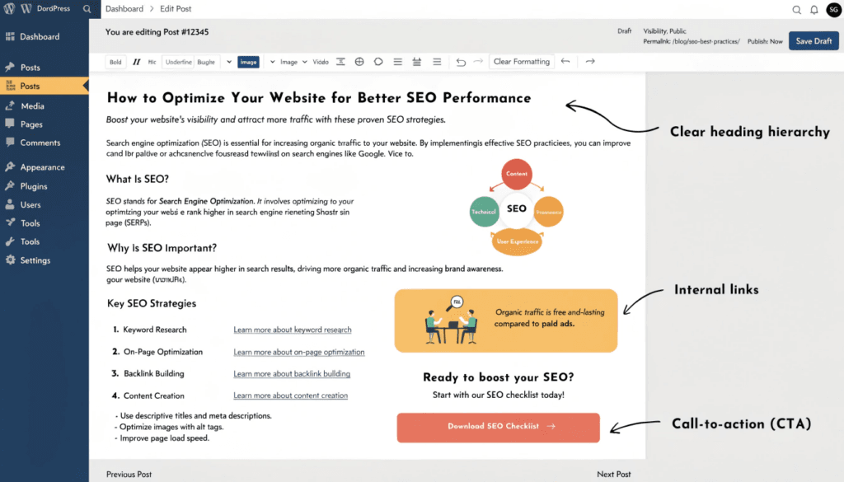This screenshot has height=482, width=844.
Task: Toggle the Bughe toolbar button
Action: [x=206, y=62]
